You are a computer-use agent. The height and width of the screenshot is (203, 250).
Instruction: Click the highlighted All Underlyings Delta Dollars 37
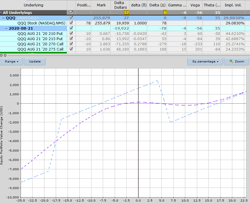click(x=126, y=12)
